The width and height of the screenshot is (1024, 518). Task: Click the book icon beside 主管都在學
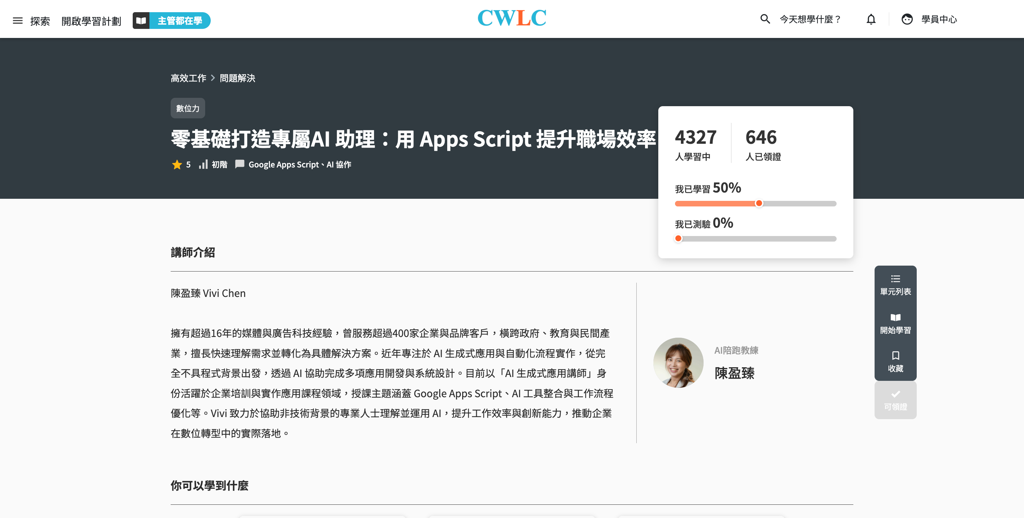click(x=141, y=21)
